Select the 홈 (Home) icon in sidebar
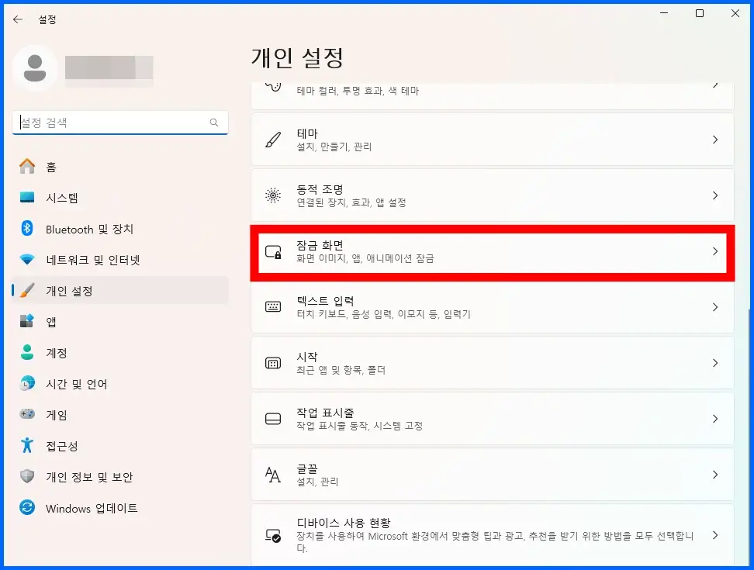The width and height of the screenshot is (754, 570). point(27,166)
